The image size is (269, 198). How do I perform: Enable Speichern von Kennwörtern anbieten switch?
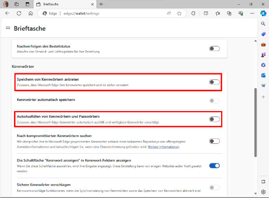point(214,82)
